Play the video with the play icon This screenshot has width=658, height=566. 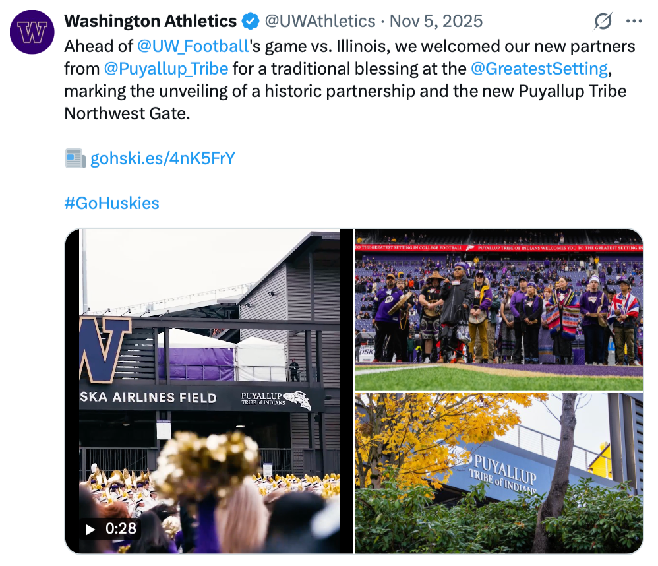91,528
